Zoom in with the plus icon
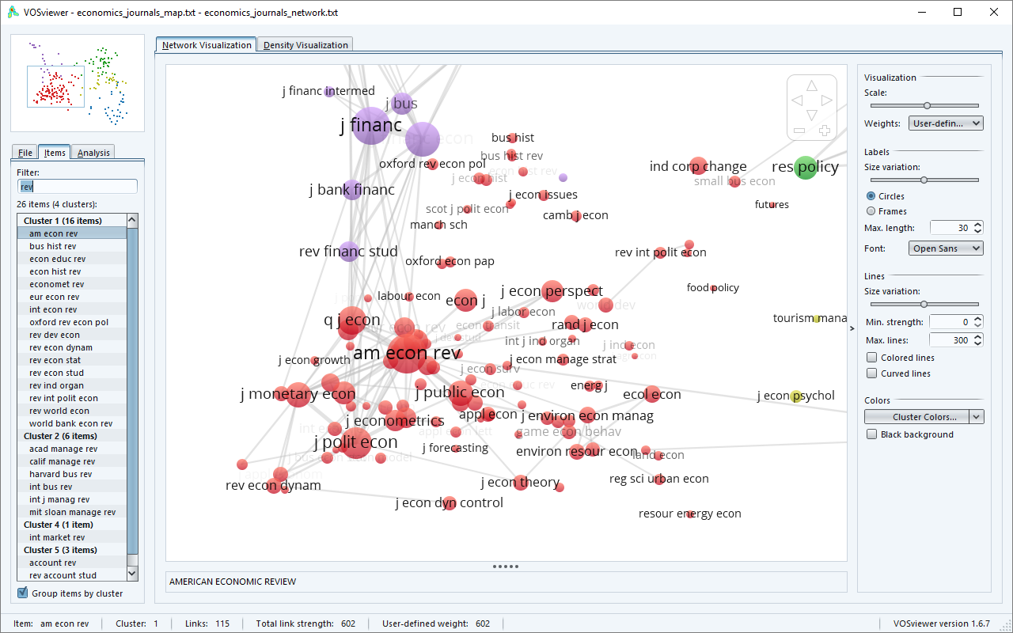The width and height of the screenshot is (1013, 633). pos(824,131)
